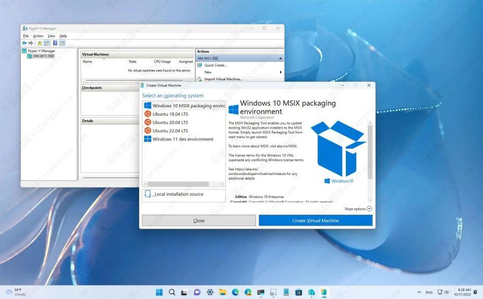Click the Quick Create icon in Actions pane
The width and height of the screenshot is (483, 299).
(199, 65)
